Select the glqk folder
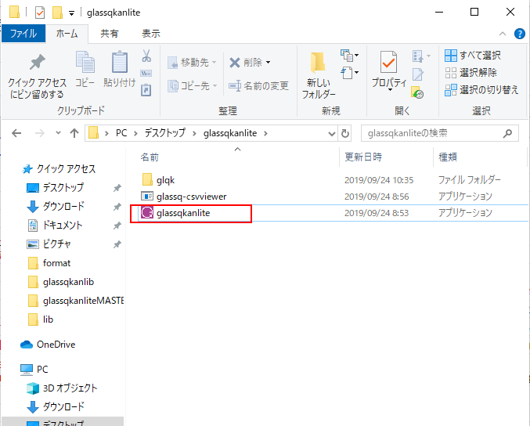Image resolution: width=530 pixels, height=426 pixels. pyautogui.click(x=165, y=180)
